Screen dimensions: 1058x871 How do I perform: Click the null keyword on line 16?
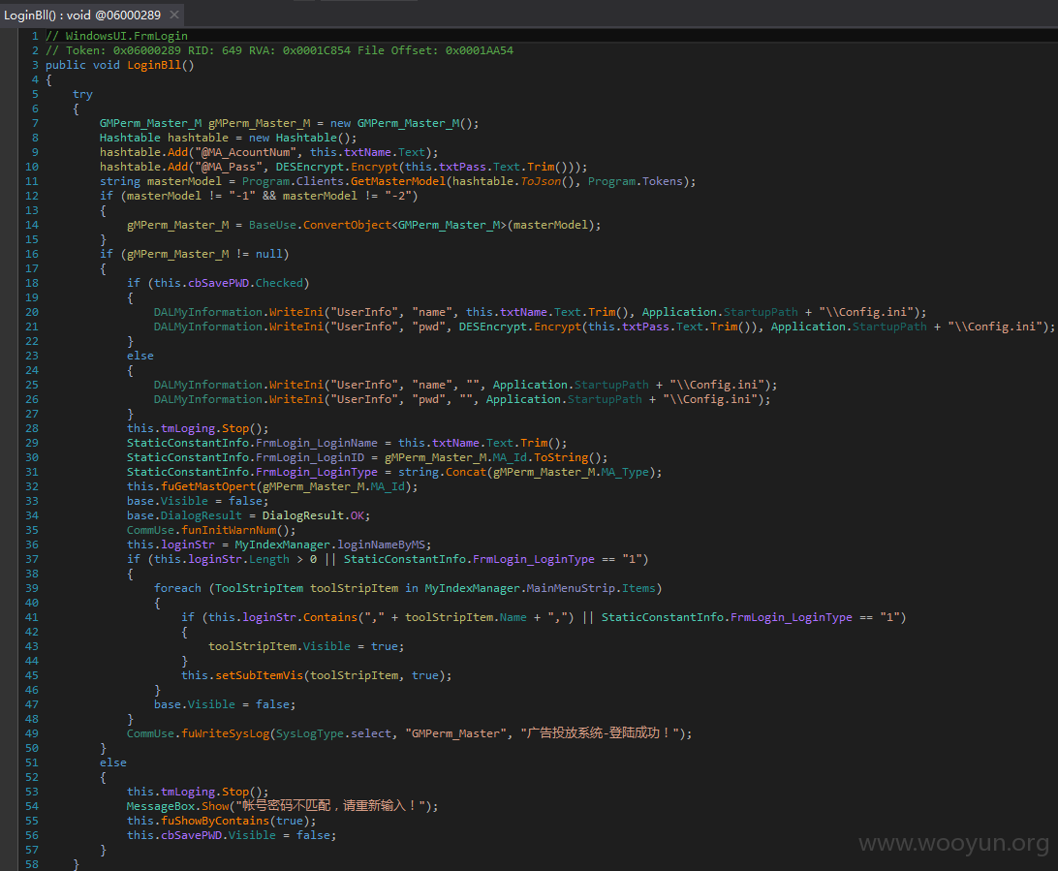(x=268, y=254)
